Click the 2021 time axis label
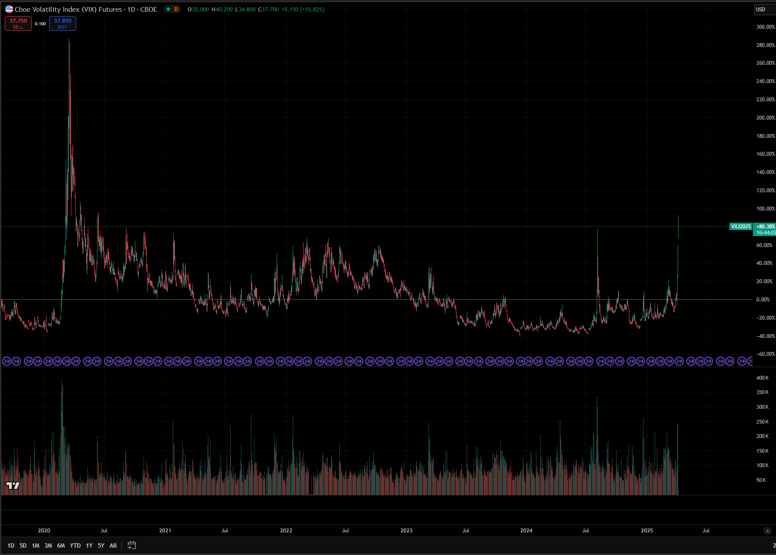 165,531
